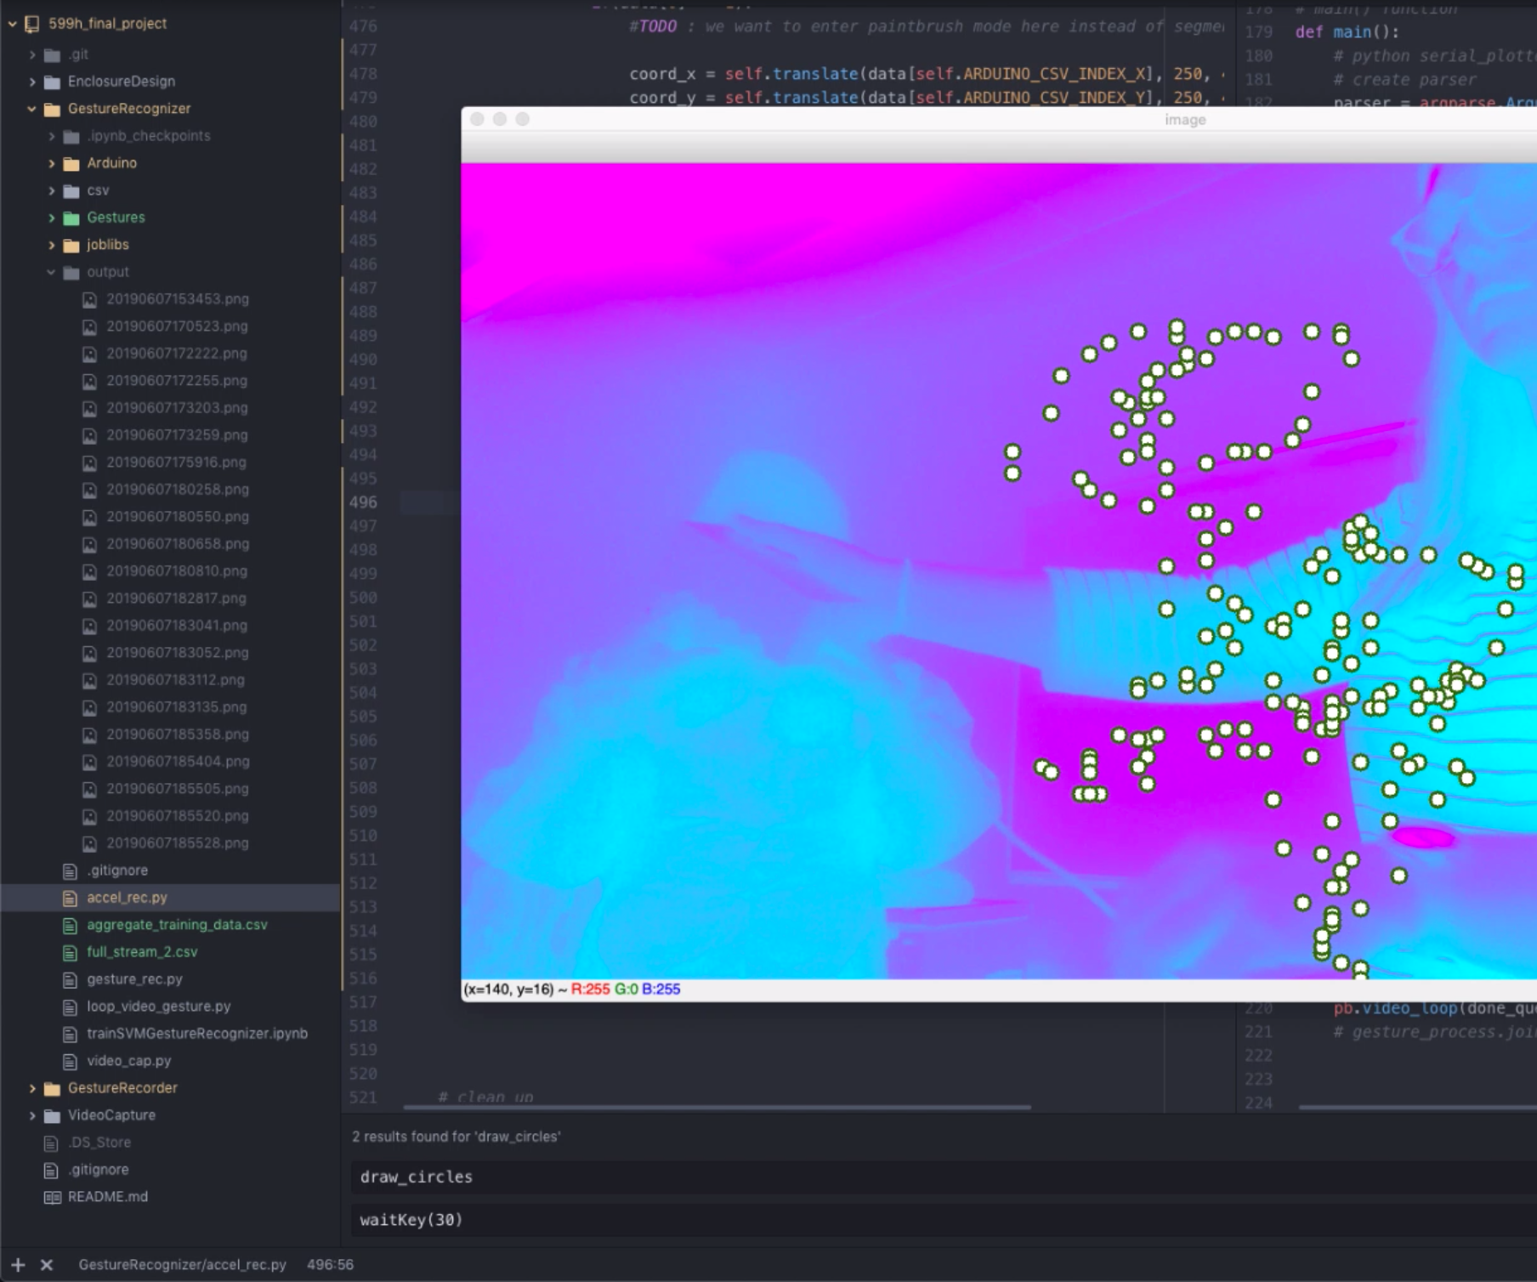This screenshot has width=1537, height=1282.
Task: Click the .DS_Store file icon
Action: tap(51, 1143)
